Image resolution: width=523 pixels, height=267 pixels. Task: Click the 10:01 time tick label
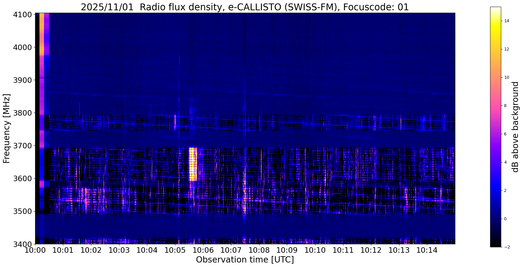pyautogui.click(x=63, y=250)
